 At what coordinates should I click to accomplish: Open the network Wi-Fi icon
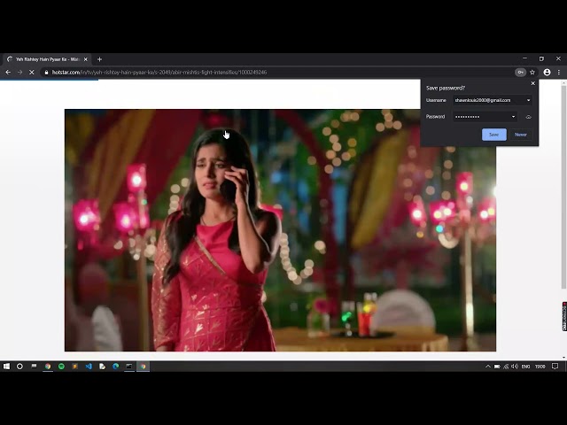click(x=506, y=366)
